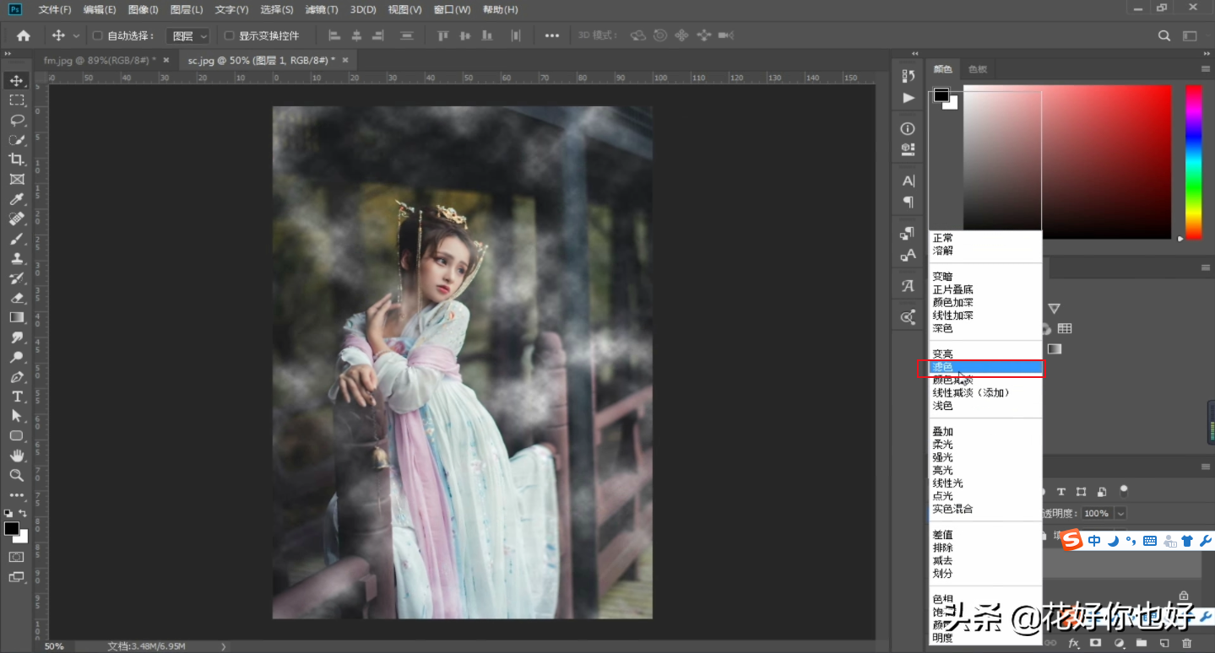Click the Home button in options bar
The width and height of the screenshot is (1215, 653).
pos(24,35)
